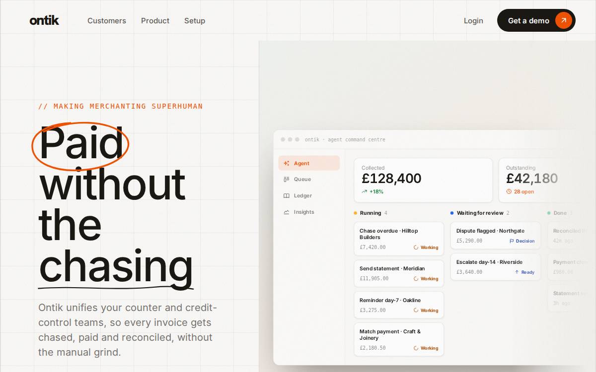Click the Login link

click(473, 21)
